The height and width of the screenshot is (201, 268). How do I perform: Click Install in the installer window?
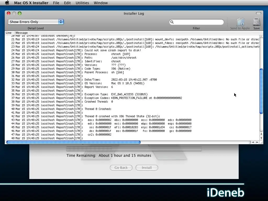click(x=147, y=168)
